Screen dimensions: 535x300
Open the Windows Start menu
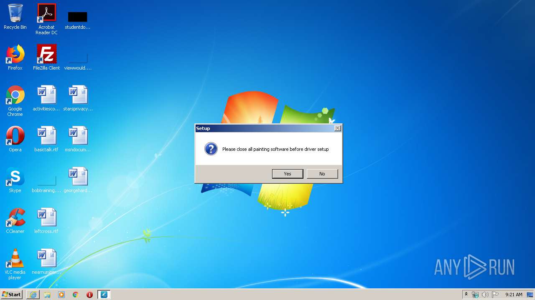click(x=12, y=295)
